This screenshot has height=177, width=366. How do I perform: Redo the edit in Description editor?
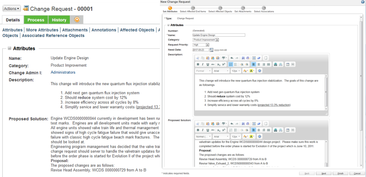tap(237, 58)
